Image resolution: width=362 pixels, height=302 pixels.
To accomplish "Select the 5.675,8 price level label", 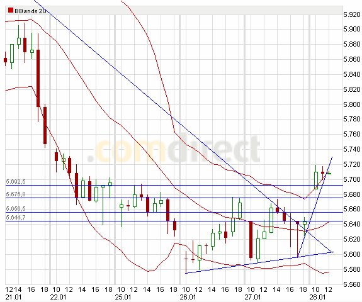I will click(16, 194).
